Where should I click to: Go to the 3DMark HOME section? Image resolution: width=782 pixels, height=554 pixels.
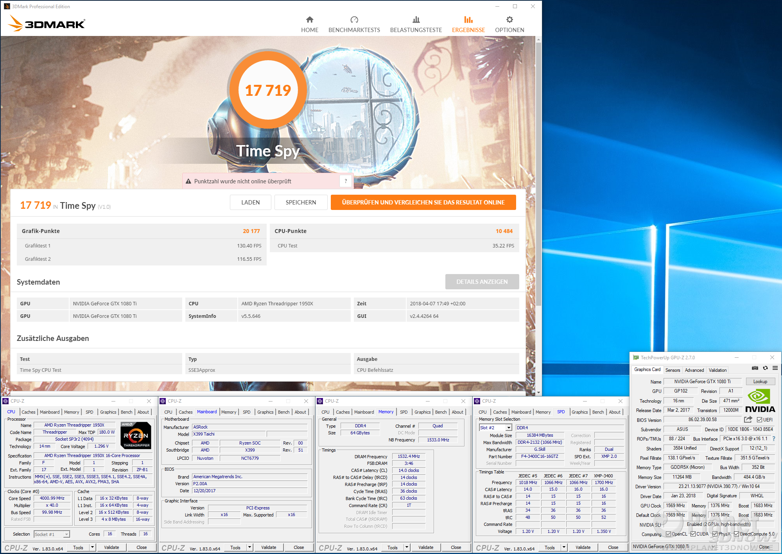click(x=310, y=24)
